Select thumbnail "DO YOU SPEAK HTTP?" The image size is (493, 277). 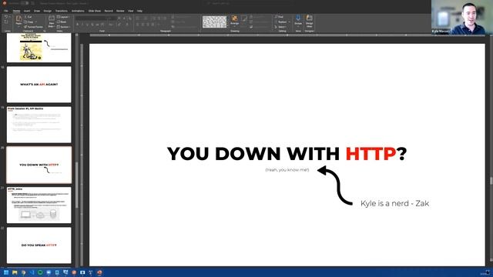39,245
